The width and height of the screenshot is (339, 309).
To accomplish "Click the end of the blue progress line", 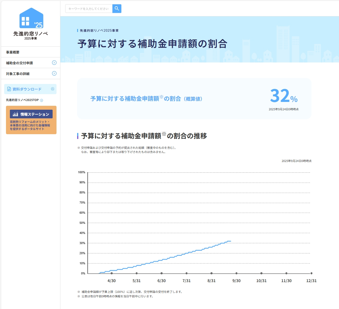I will tap(230, 241).
